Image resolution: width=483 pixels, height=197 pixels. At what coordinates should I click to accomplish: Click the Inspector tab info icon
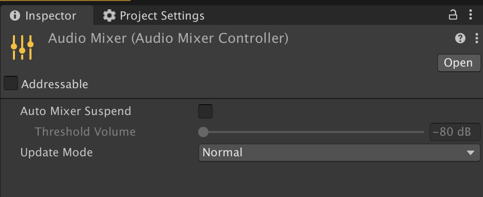tap(15, 15)
